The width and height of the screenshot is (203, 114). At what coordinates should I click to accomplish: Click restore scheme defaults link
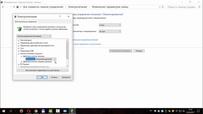click(87, 44)
